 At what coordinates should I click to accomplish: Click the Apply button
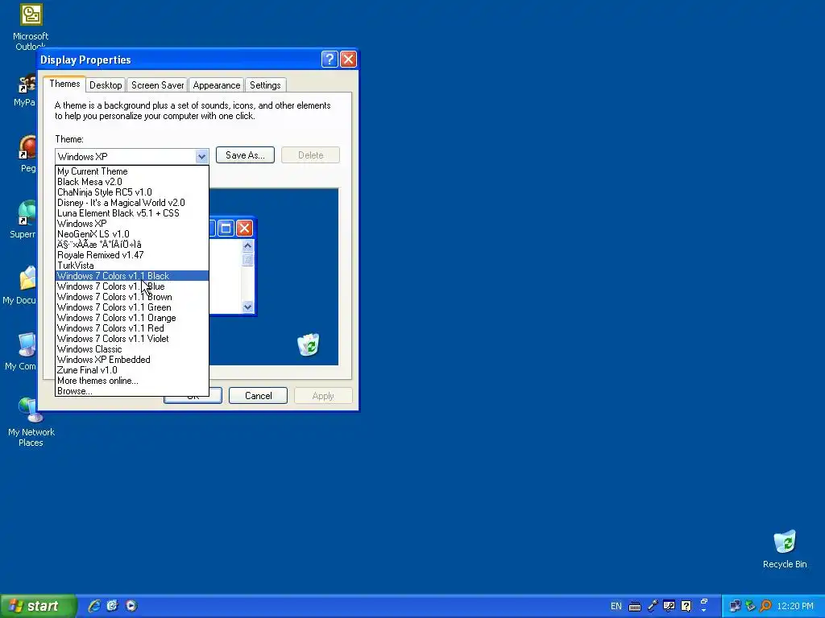(x=323, y=396)
